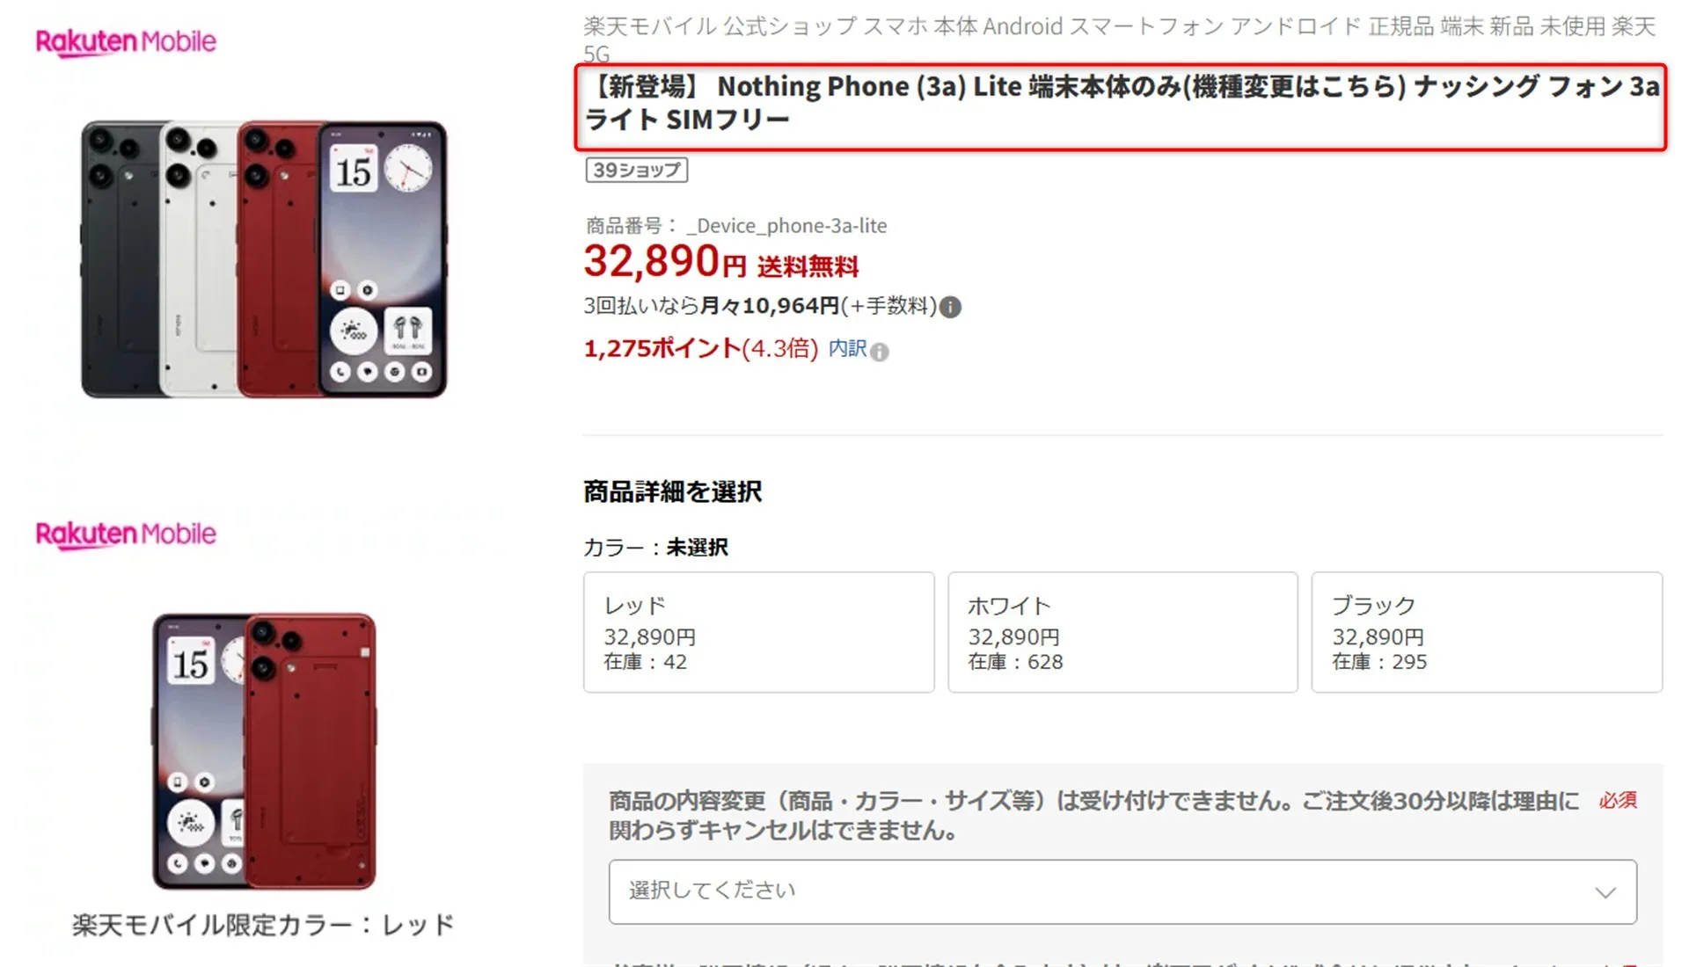The width and height of the screenshot is (1689, 967).
Task: Click the shop description text above title
Action: (x=1119, y=40)
